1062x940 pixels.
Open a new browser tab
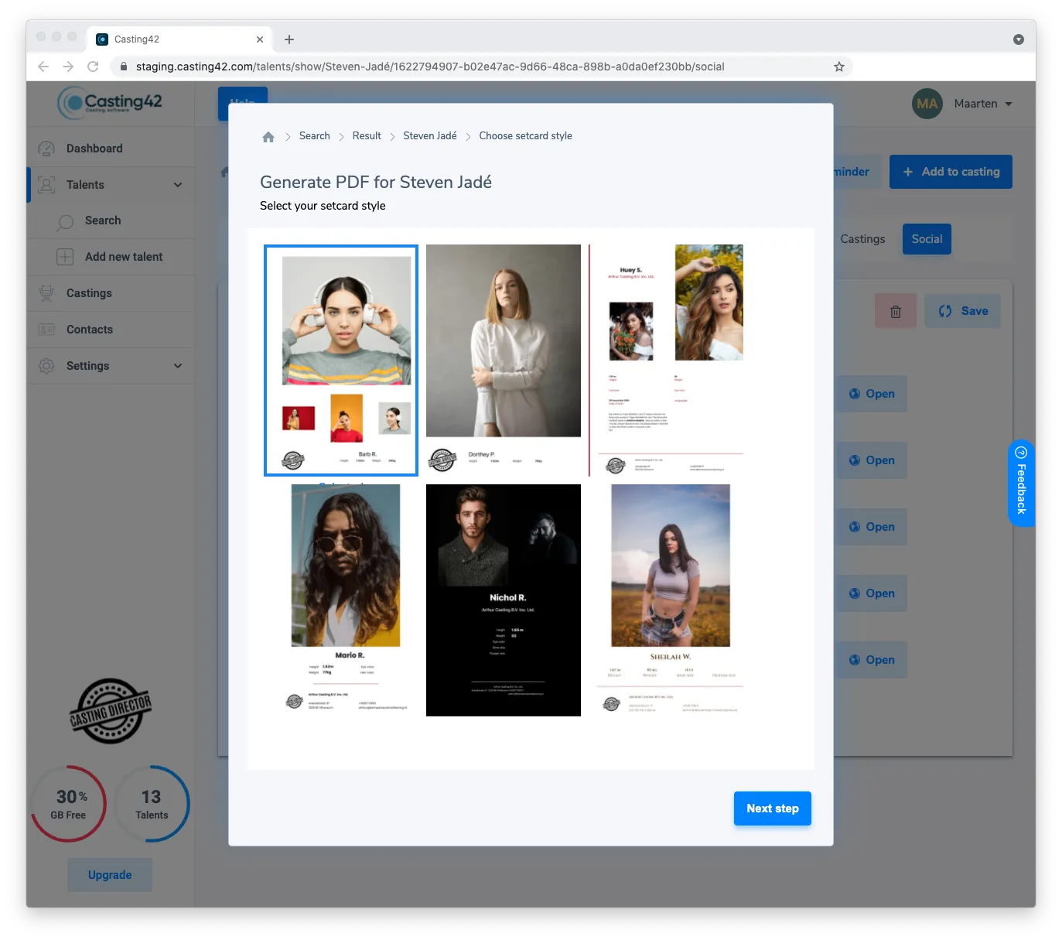(x=289, y=39)
